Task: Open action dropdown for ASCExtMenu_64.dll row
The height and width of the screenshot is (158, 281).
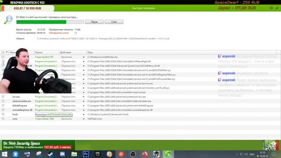Action: [83, 66]
